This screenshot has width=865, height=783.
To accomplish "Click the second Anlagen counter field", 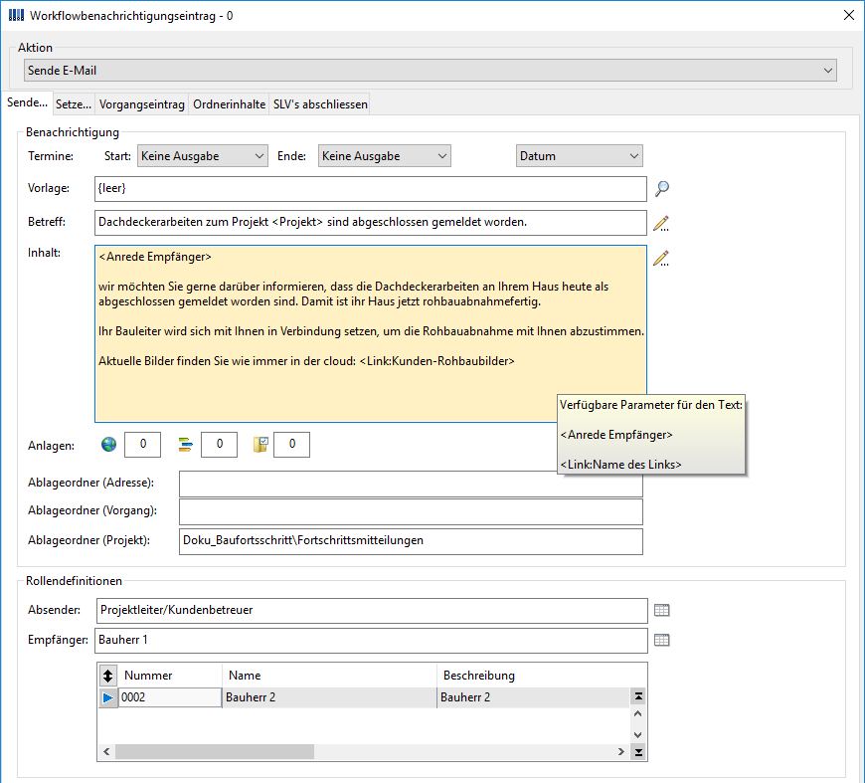I will point(219,445).
